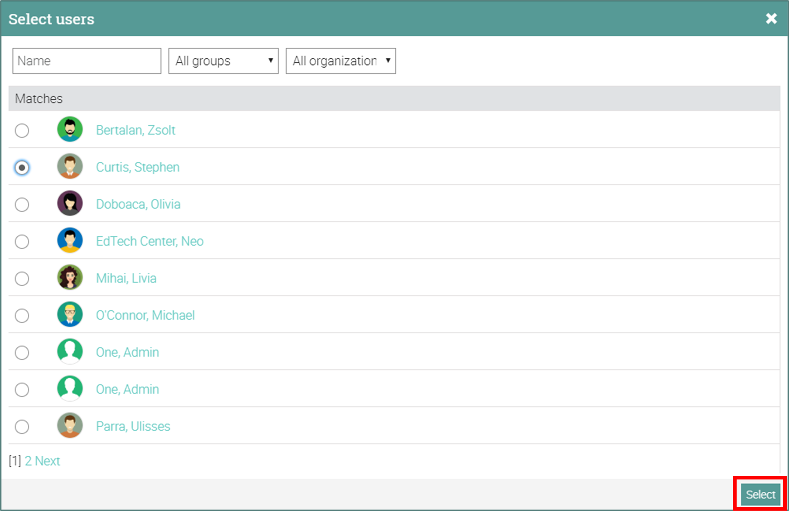This screenshot has width=789, height=511.
Task: Click the Next pagination link
Action: click(x=47, y=461)
